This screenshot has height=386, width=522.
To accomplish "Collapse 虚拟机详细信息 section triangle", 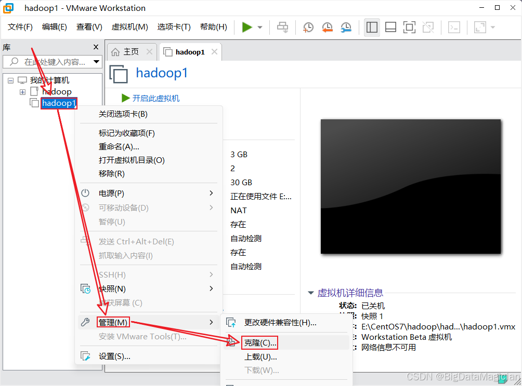I will (311, 293).
